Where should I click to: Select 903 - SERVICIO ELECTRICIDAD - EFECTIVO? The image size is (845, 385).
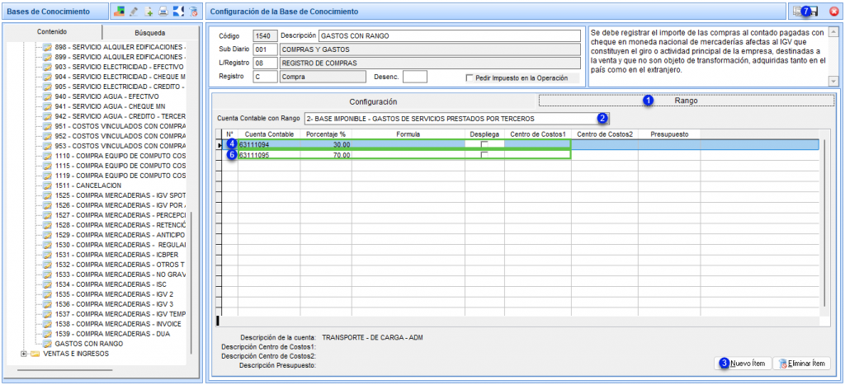tap(120, 67)
